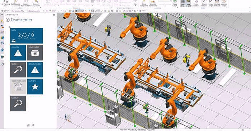This screenshot has width=251, height=131.
Task: Open the sidebar tab above the browser tab
Action: coord(2,43)
